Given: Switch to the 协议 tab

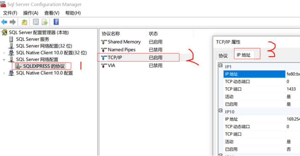Looking at the screenshot, I should pyautogui.click(x=223, y=56).
